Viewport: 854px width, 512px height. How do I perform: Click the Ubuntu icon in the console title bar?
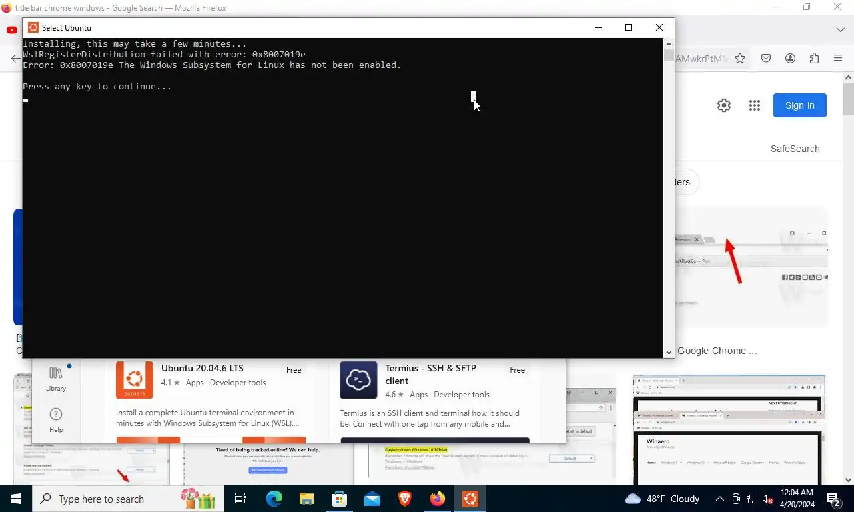pyautogui.click(x=33, y=27)
